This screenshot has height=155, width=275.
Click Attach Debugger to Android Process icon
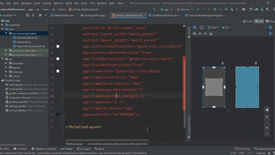pyautogui.click(x=232, y=9)
